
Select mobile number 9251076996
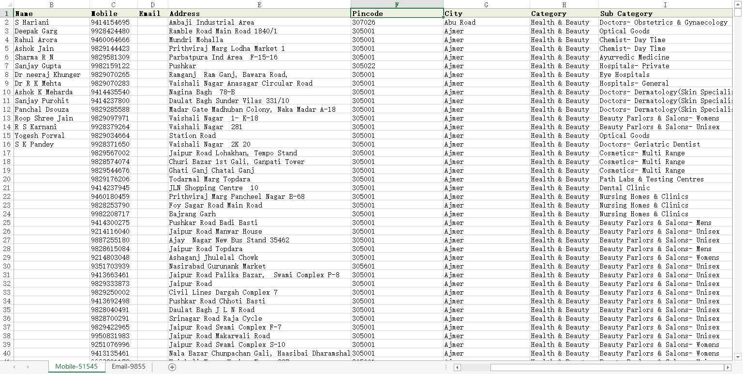[114, 344]
